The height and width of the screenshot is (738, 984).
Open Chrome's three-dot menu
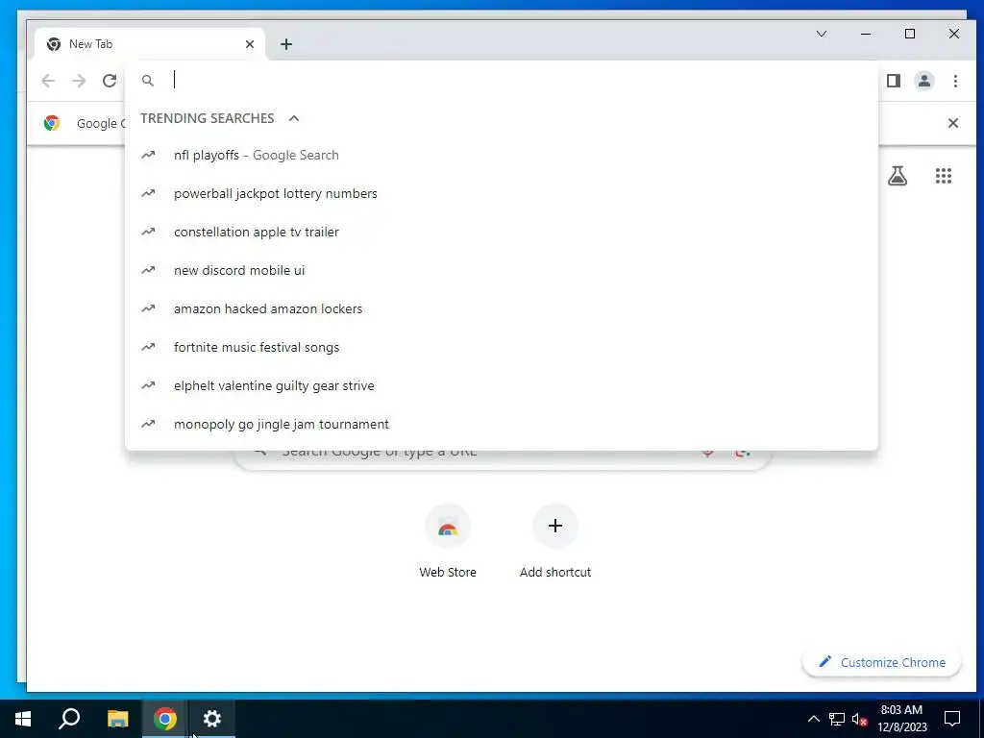pos(955,81)
